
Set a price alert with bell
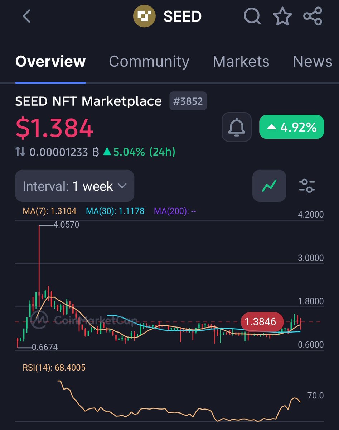coord(237,127)
